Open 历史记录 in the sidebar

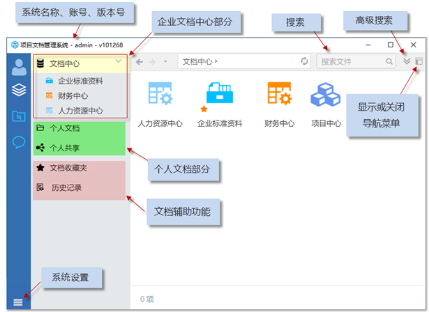point(66,187)
